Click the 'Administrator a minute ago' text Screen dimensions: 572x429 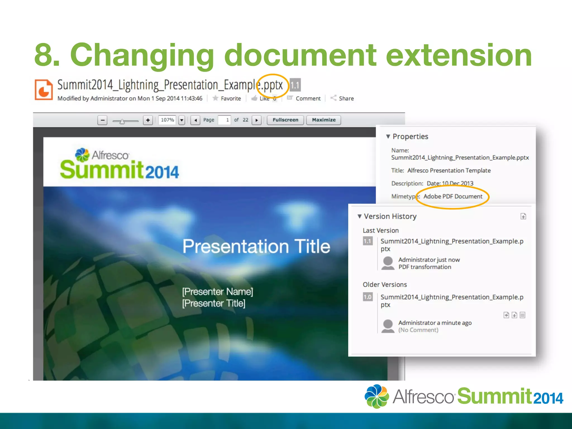coord(435,323)
